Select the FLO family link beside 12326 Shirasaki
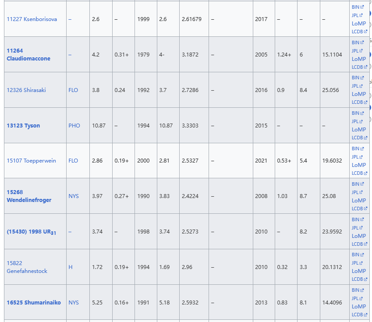372x322 pixels. (73, 90)
